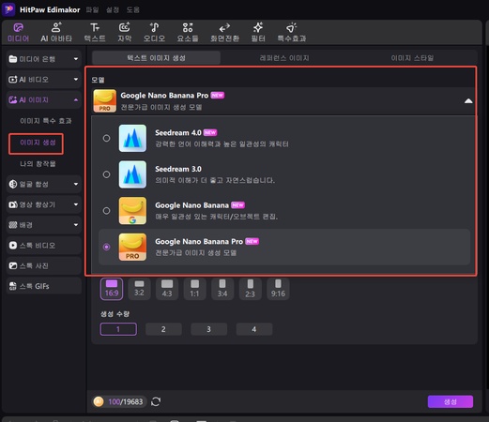This screenshot has width=489, height=422.
Task: Open 이미지 생성 submenu item
Action: tap(38, 143)
